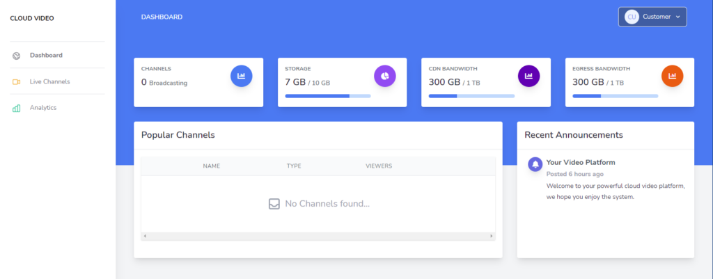This screenshot has width=713, height=279.
Task: Click the DASHBOARD header title
Action: 162,17
